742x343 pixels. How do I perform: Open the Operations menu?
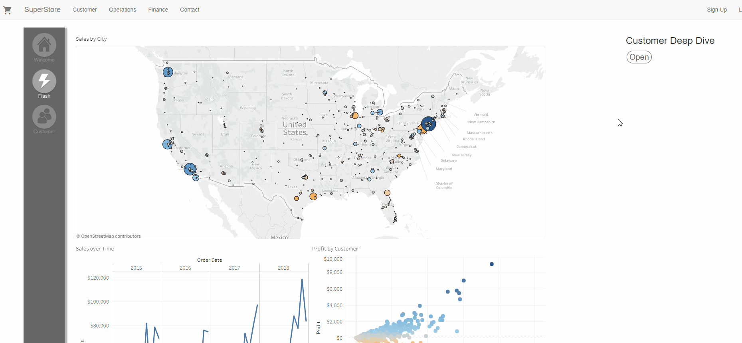[123, 10]
